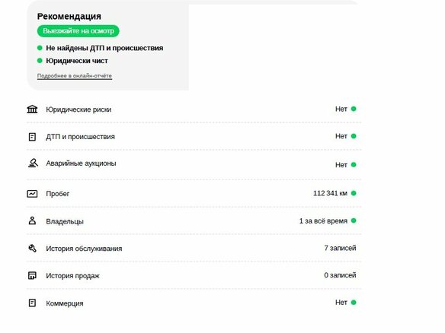Click the document icon next to Коммерция
Viewport: 445px width, 333px height.
tap(32, 303)
